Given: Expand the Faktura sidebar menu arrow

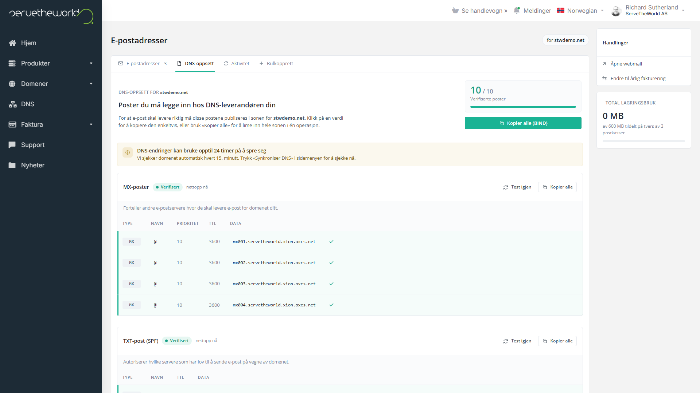Looking at the screenshot, I should [91, 124].
